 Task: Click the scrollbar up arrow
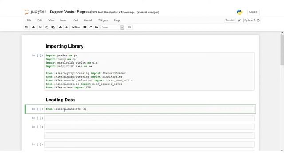(x=282, y=33)
